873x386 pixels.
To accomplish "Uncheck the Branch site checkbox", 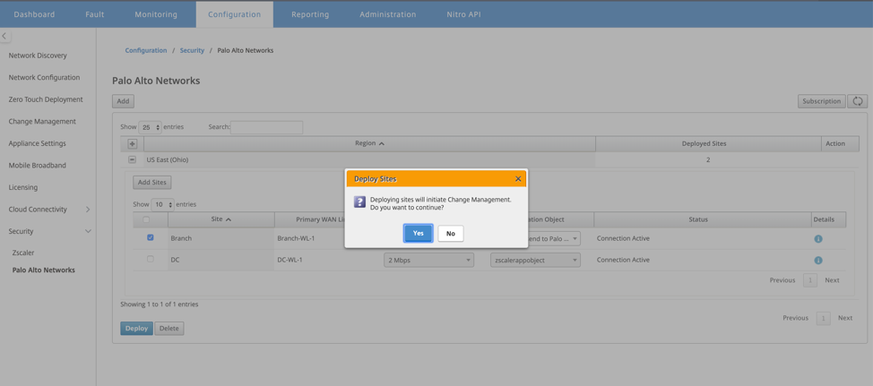I will point(151,237).
